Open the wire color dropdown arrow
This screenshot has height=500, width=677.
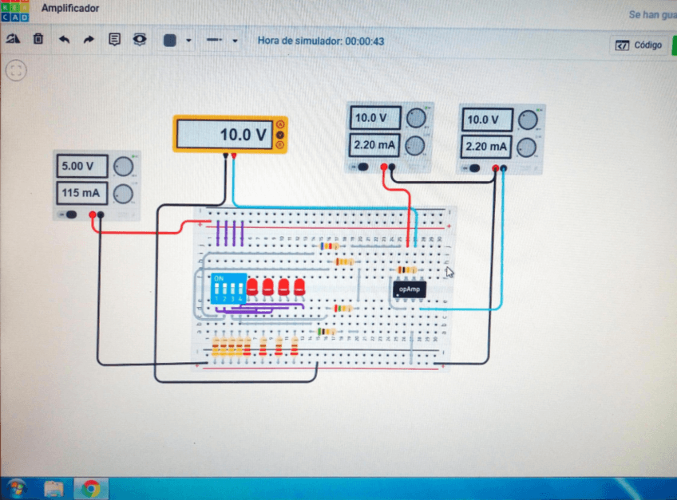pos(188,40)
